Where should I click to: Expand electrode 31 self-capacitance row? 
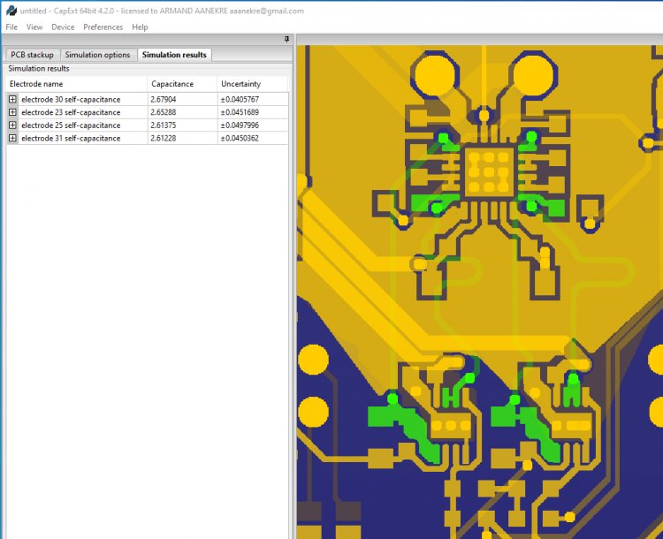coord(12,138)
